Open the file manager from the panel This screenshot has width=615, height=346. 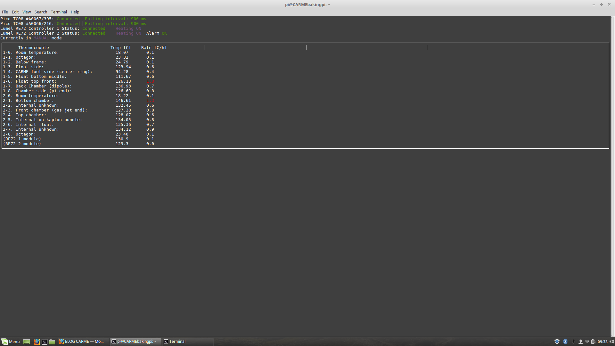tap(52, 342)
